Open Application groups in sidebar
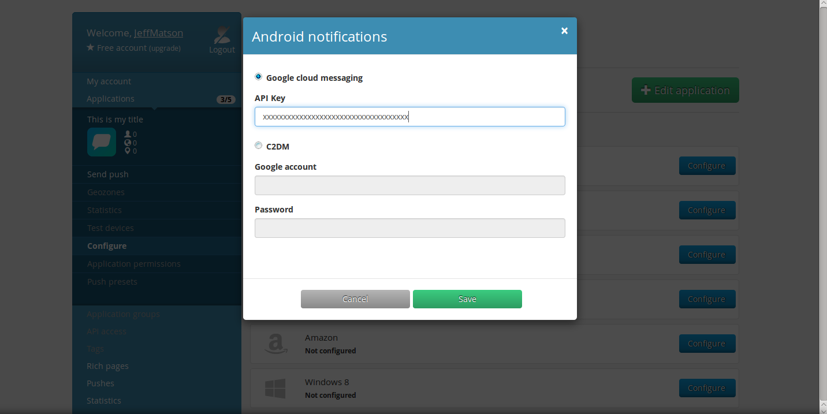 pyautogui.click(x=123, y=314)
